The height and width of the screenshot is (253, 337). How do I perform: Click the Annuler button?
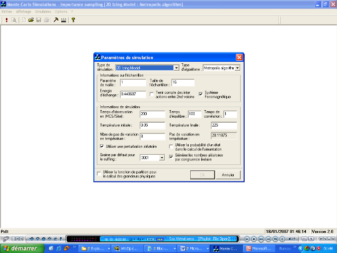coord(227,175)
